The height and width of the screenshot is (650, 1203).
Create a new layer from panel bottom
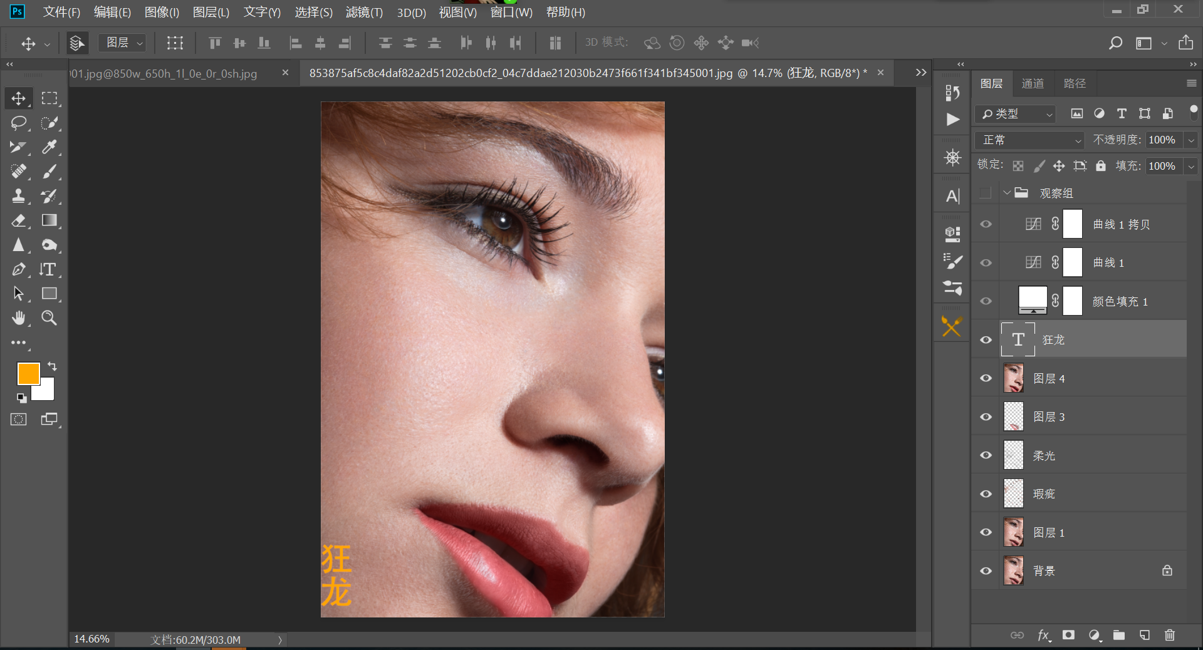(1145, 635)
